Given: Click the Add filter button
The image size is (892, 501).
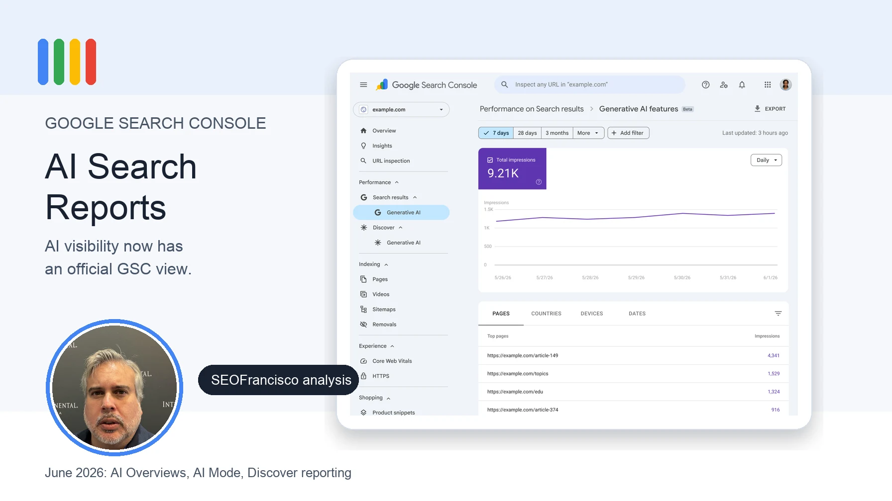Looking at the screenshot, I should click(628, 133).
